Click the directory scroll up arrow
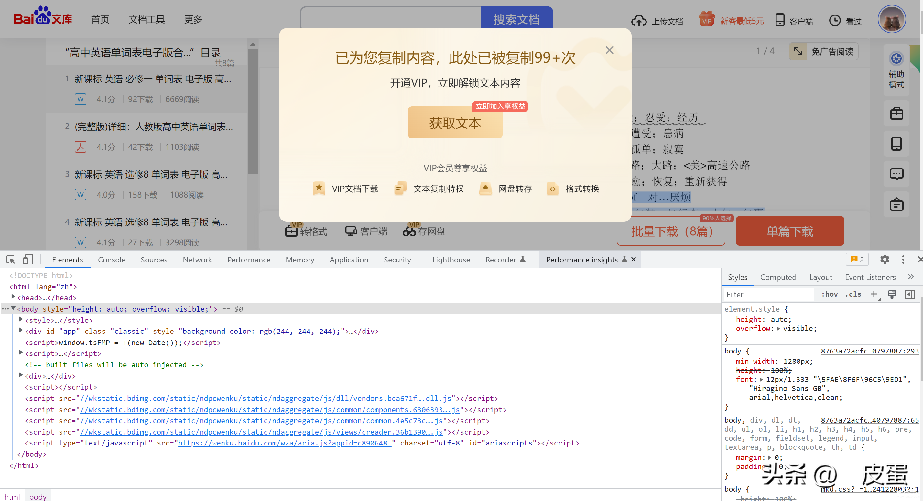The width and height of the screenshot is (923, 501). [253, 44]
